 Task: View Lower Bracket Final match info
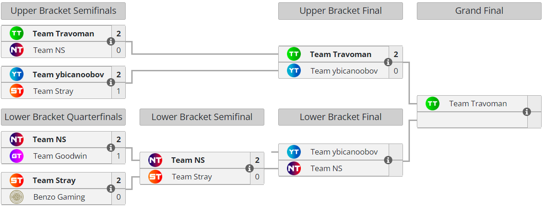[388, 160]
